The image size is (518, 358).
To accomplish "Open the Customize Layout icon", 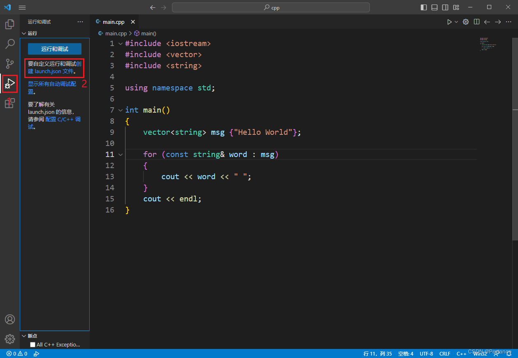I will click(x=456, y=7).
